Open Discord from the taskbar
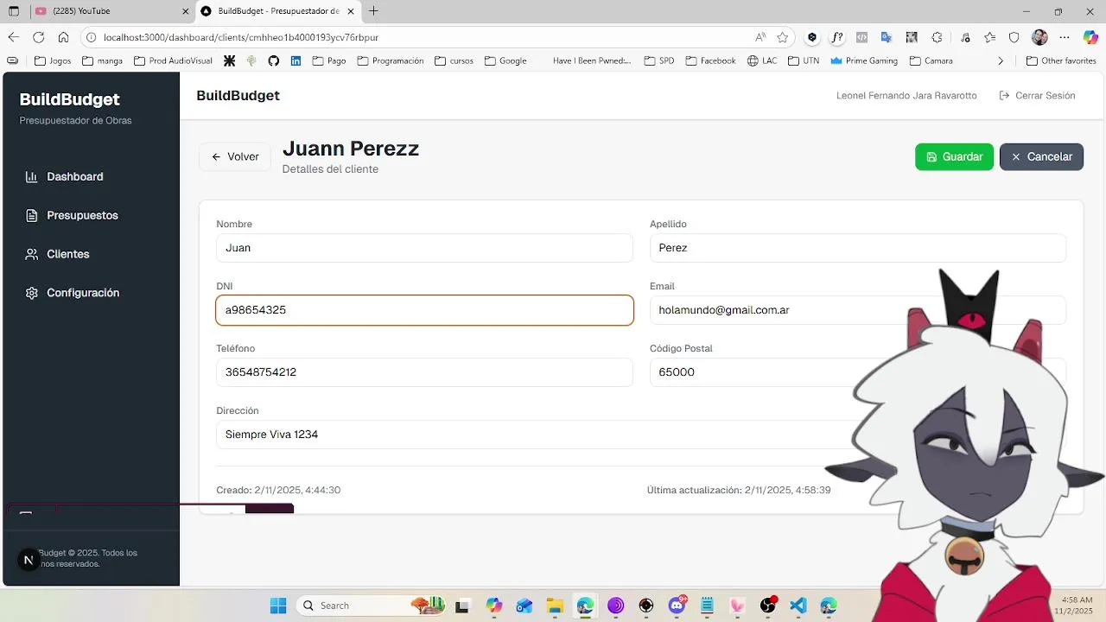The image size is (1106, 622). (677, 606)
